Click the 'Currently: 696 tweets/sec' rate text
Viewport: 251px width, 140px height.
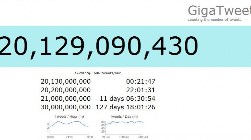pyautogui.click(x=98, y=73)
